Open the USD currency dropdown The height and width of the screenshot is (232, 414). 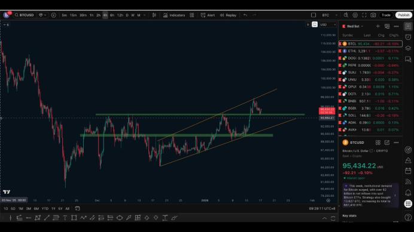click(328, 25)
